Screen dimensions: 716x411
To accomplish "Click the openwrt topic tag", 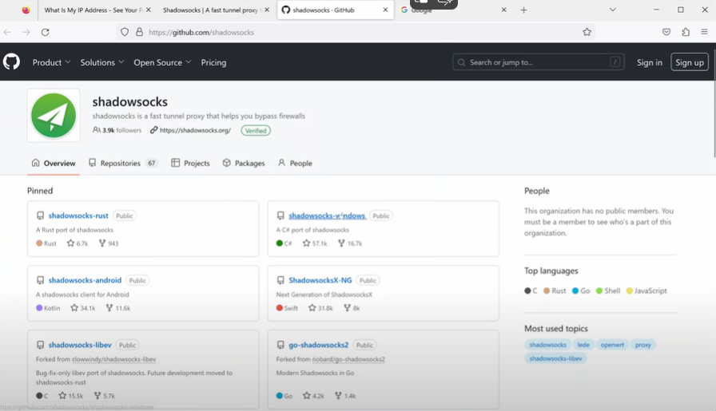I will (612, 345).
